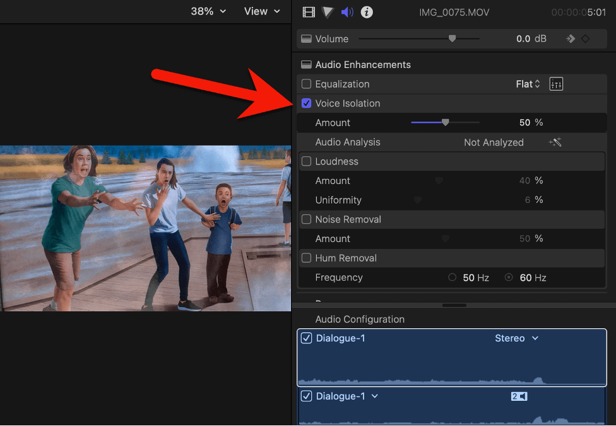Add a keyframe diamond for Volume
This screenshot has width=616, height=426.
coord(585,38)
